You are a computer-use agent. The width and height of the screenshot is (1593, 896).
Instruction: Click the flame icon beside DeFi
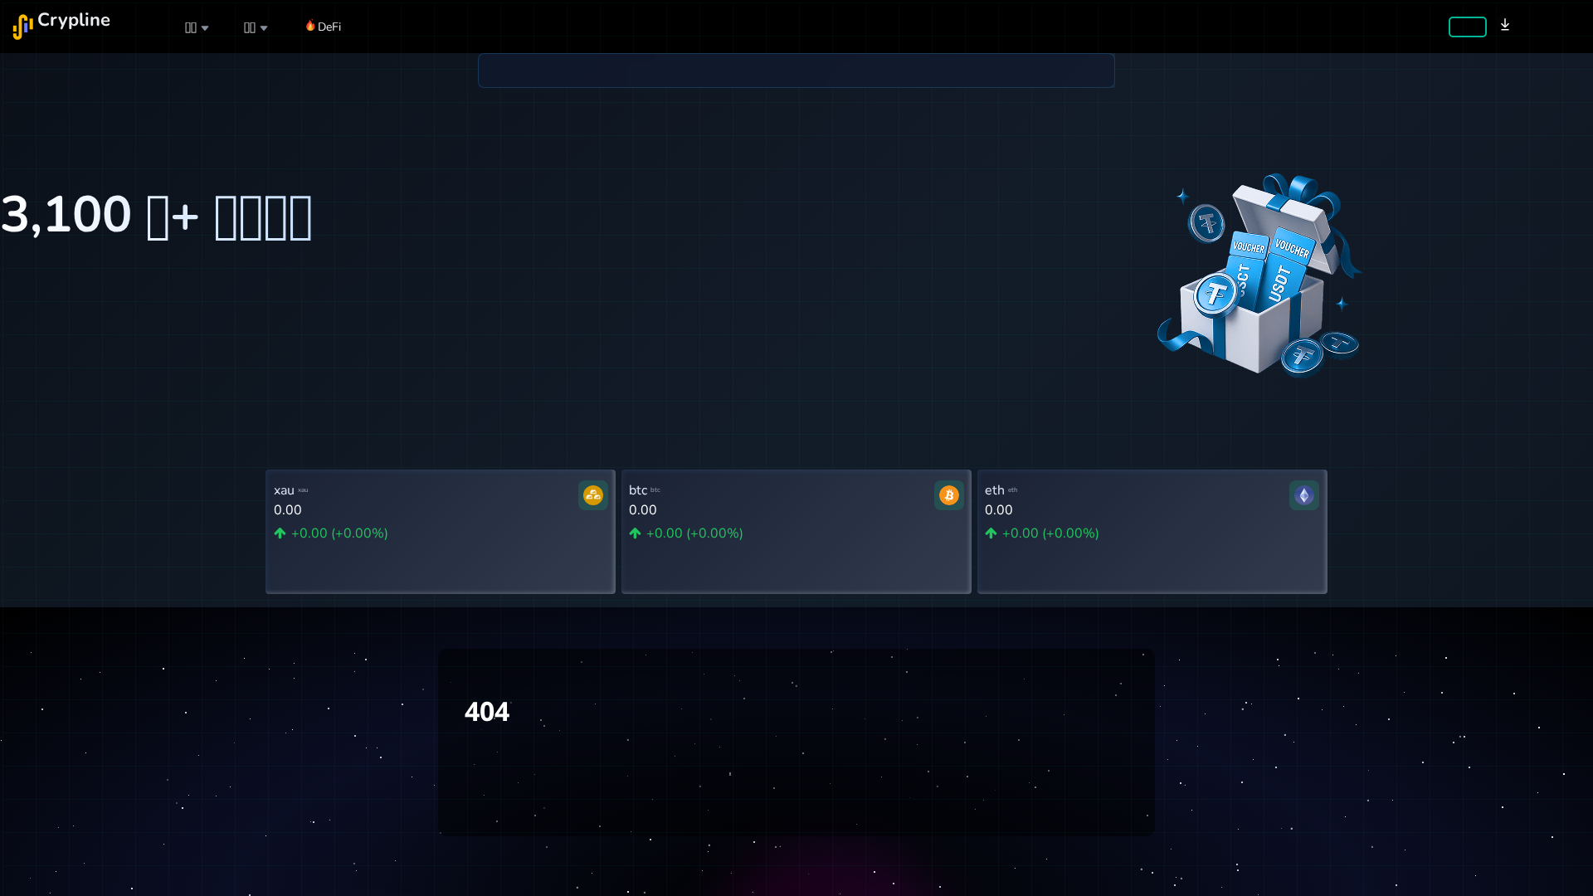[x=310, y=26]
